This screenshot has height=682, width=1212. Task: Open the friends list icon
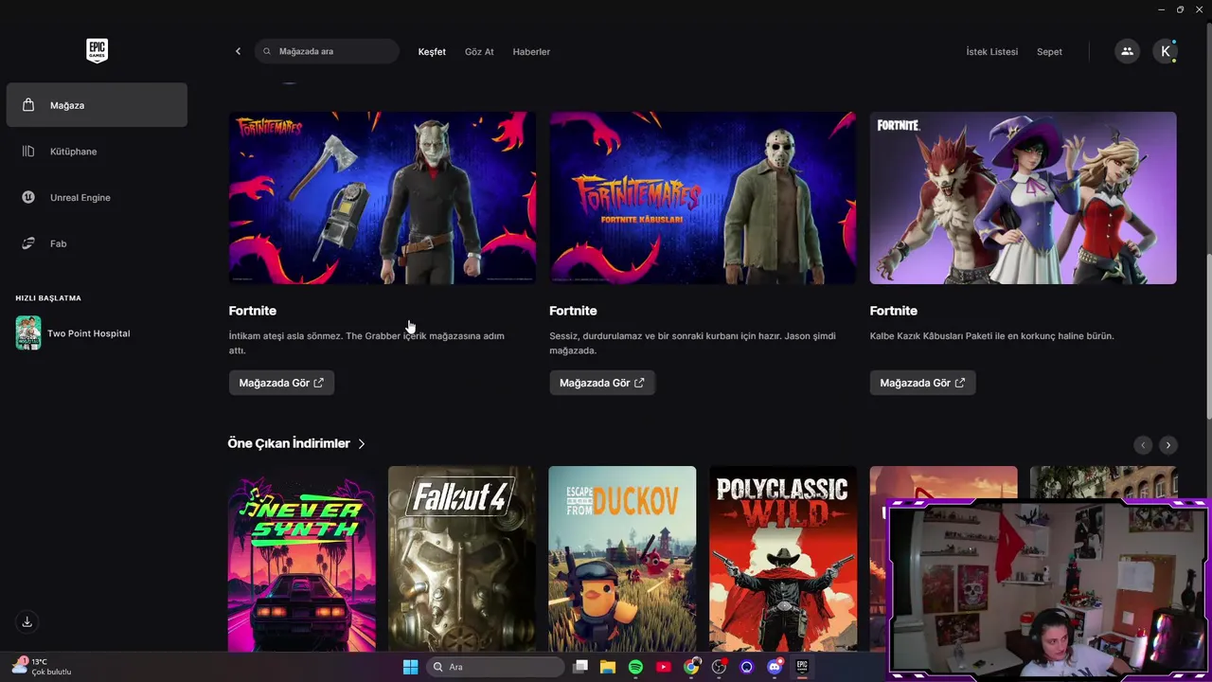[x=1127, y=51]
